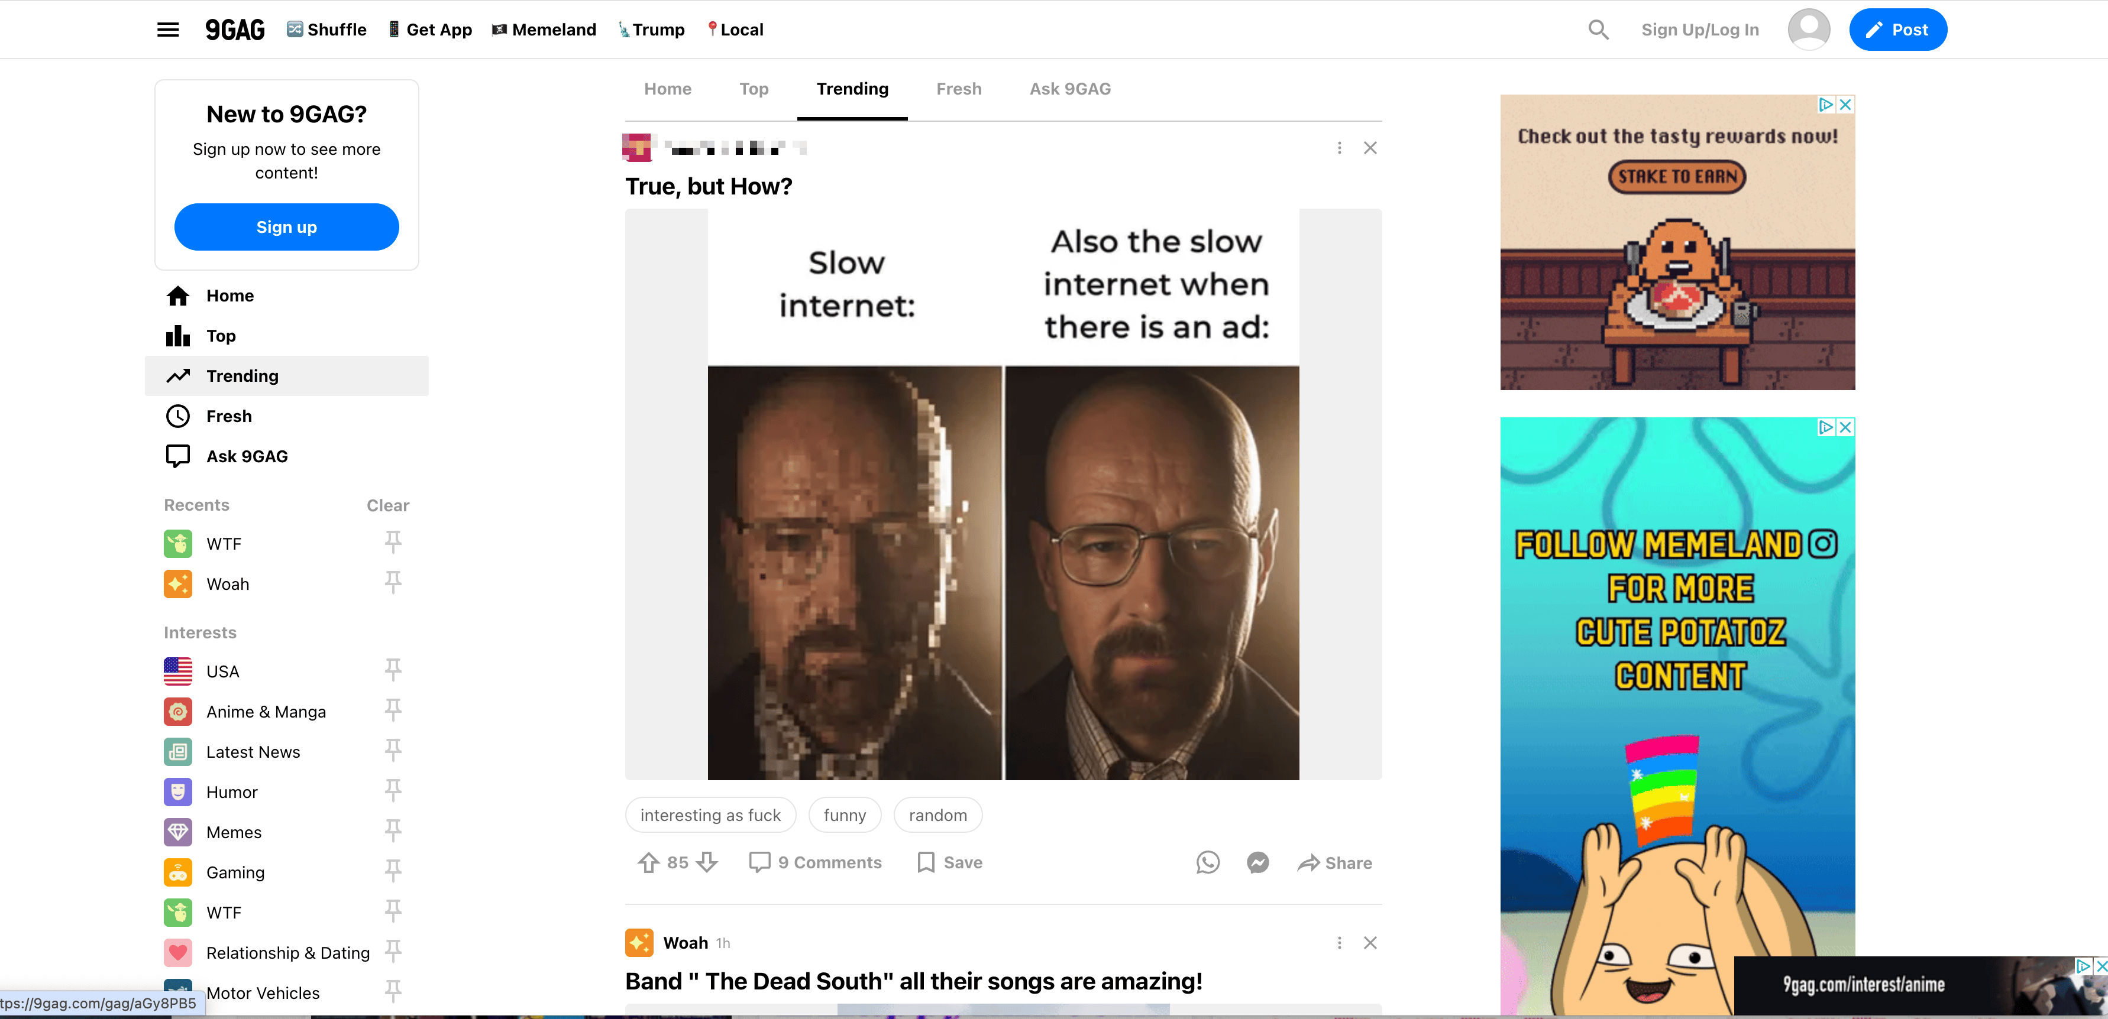Image resolution: width=2108 pixels, height=1019 pixels.
Task: Pin the USA interest
Action: point(393,671)
